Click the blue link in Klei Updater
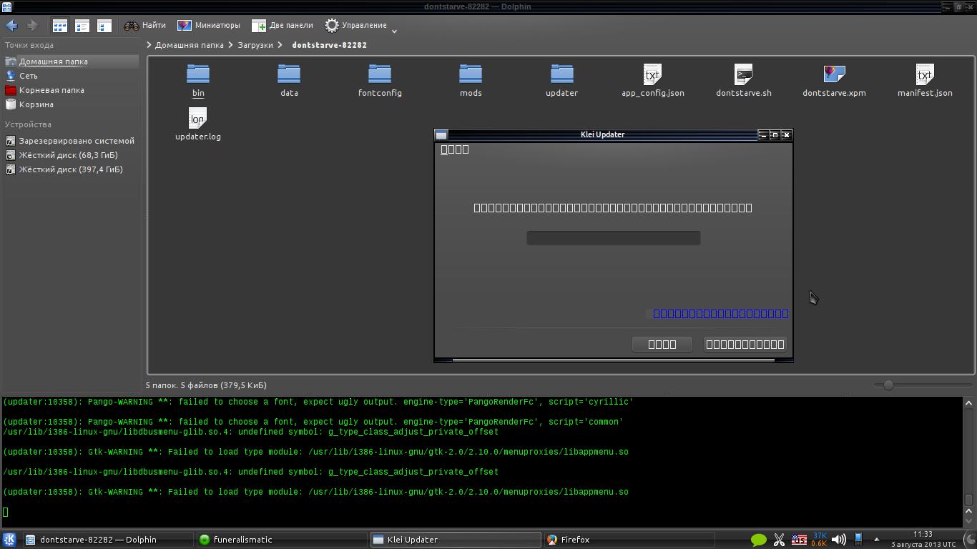The width and height of the screenshot is (977, 549). 720,314
